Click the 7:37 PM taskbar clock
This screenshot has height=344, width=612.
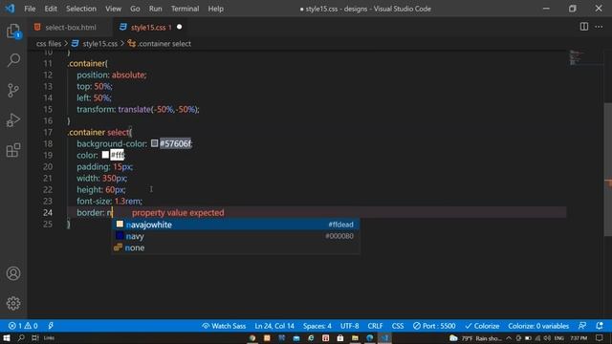(x=579, y=337)
